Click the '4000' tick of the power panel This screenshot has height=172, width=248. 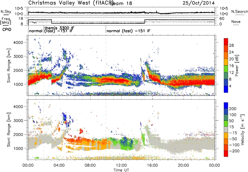[18, 43]
